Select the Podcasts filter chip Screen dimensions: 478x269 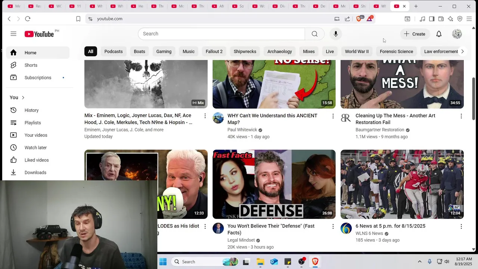[114, 52]
